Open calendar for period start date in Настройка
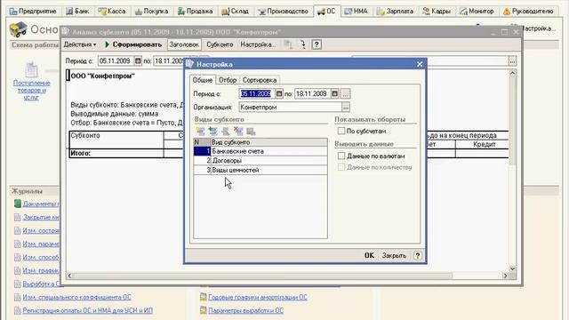This screenshot has width=569, height=320. click(278, 93)
